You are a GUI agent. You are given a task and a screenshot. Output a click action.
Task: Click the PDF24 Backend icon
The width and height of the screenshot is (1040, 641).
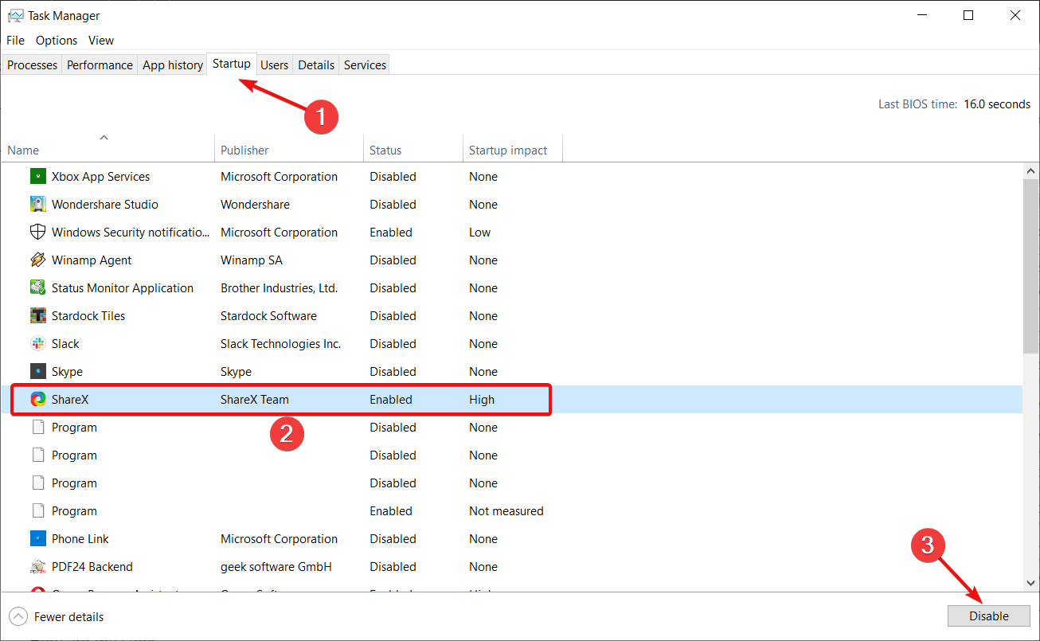point(38,567)
